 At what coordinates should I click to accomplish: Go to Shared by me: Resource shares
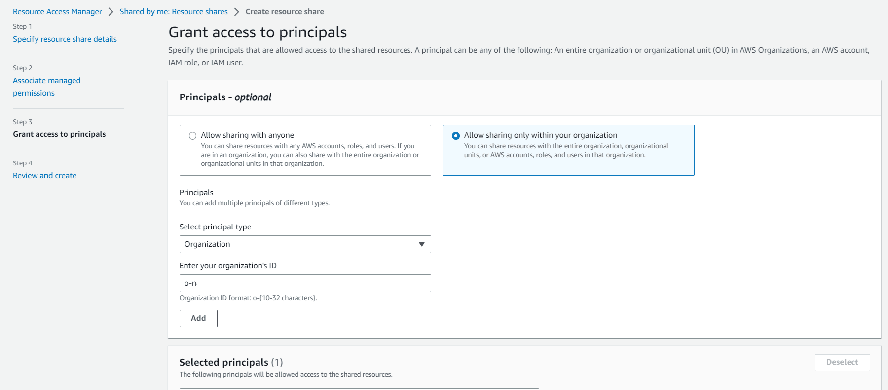click(174, 12)
